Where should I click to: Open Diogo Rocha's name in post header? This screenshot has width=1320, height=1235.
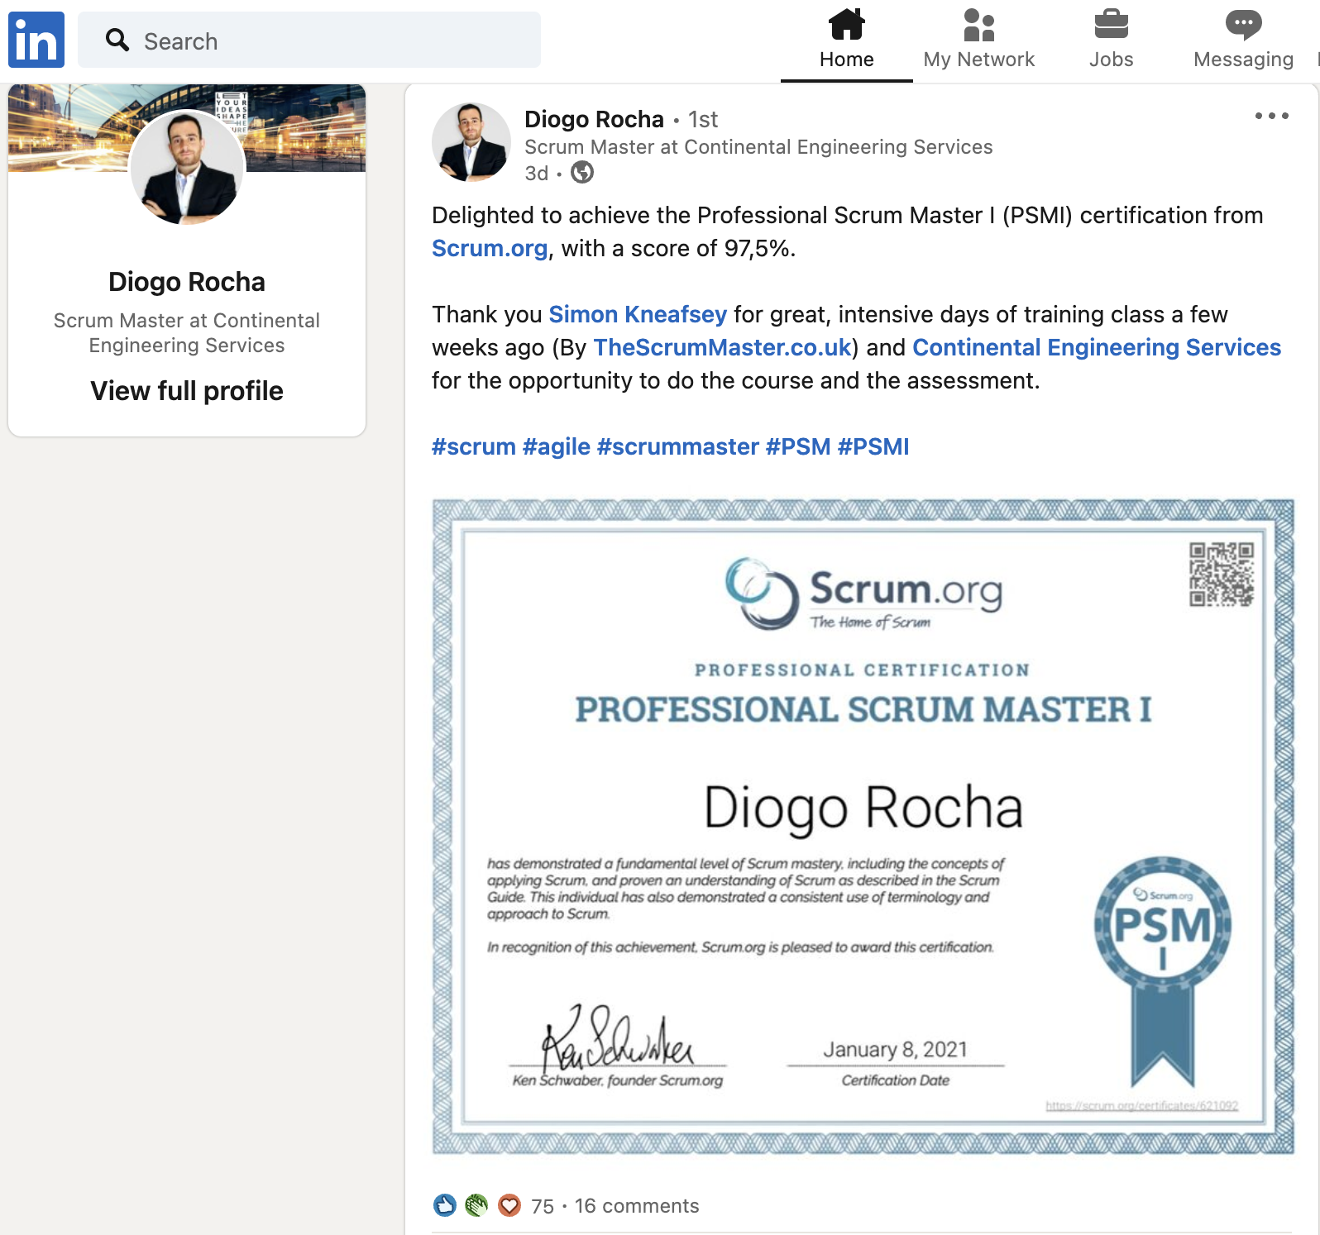click(594, 119)
